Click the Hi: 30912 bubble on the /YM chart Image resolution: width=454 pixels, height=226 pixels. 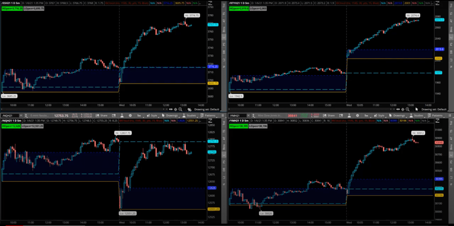tap(418, 133)
